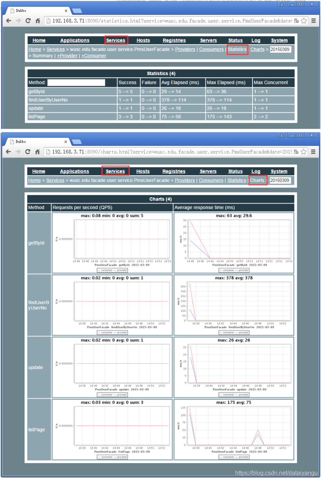The height and width of the screenshot is (480, 321).
Task: Open Home in the charts page nav bar
Action: (x=39, y=172)
